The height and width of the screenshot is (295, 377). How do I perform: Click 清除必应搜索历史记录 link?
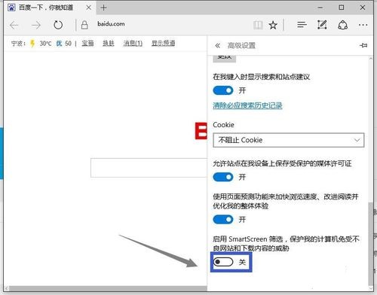pos(247,105)
